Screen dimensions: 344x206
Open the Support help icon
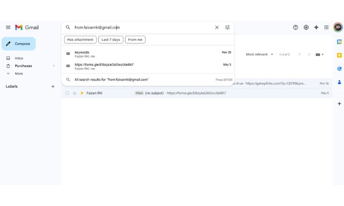(x=296, y=27)
